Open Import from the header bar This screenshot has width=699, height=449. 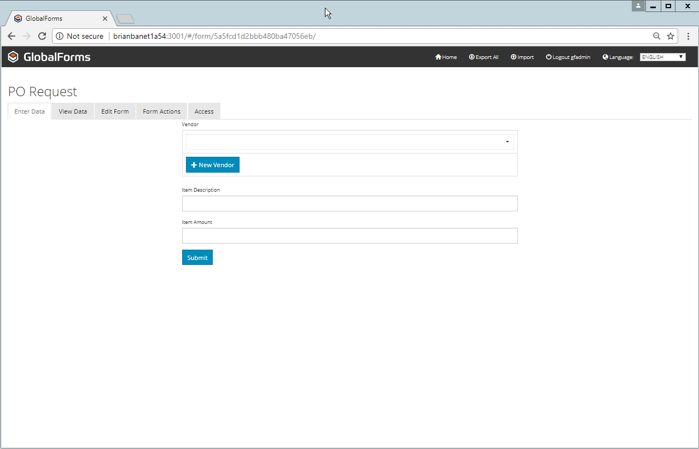point(522,57)
